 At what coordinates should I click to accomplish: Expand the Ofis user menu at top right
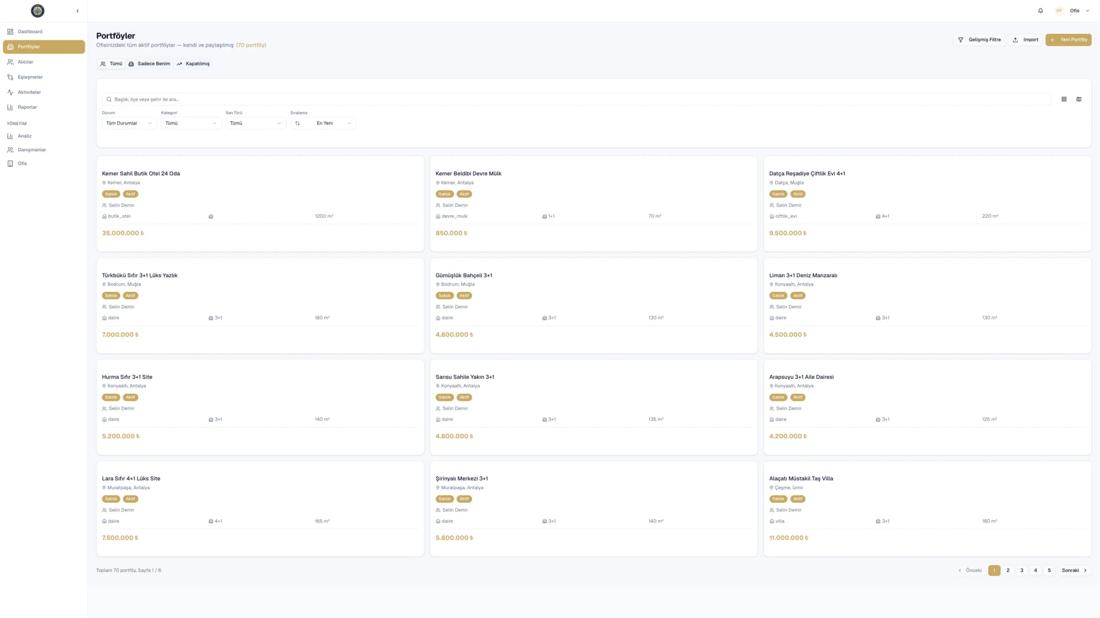1080,11
